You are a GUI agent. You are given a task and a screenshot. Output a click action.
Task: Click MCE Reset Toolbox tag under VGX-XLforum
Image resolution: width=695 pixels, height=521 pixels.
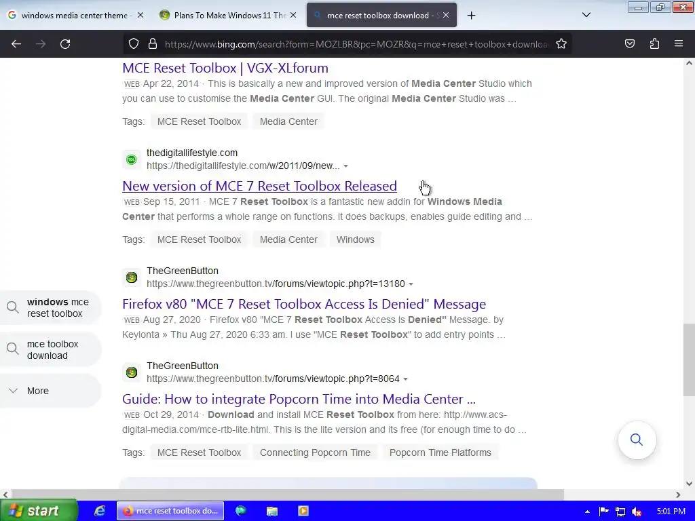199,121
